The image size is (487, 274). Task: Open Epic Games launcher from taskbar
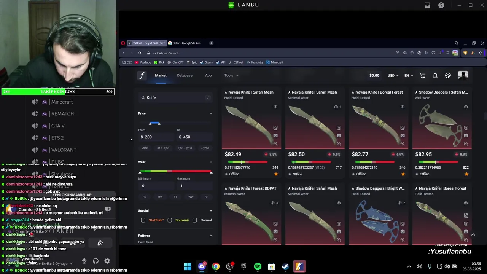click(x=243, y=266)
